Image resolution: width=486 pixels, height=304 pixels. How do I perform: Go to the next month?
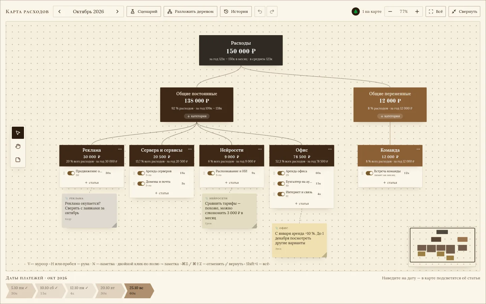(x=117, y=11)
